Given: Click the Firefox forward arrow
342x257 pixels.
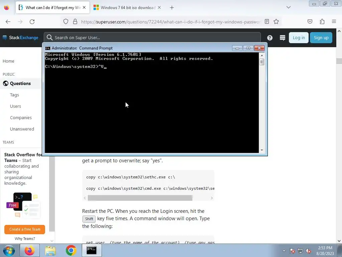Looking at the screenshot, I should pyautogui.click(x=20, y=22).
